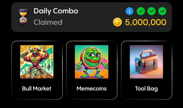Viewport: 183px width, 108px height.
Task: Click the Memecoins label text
Action: click(x=92, y=89)
